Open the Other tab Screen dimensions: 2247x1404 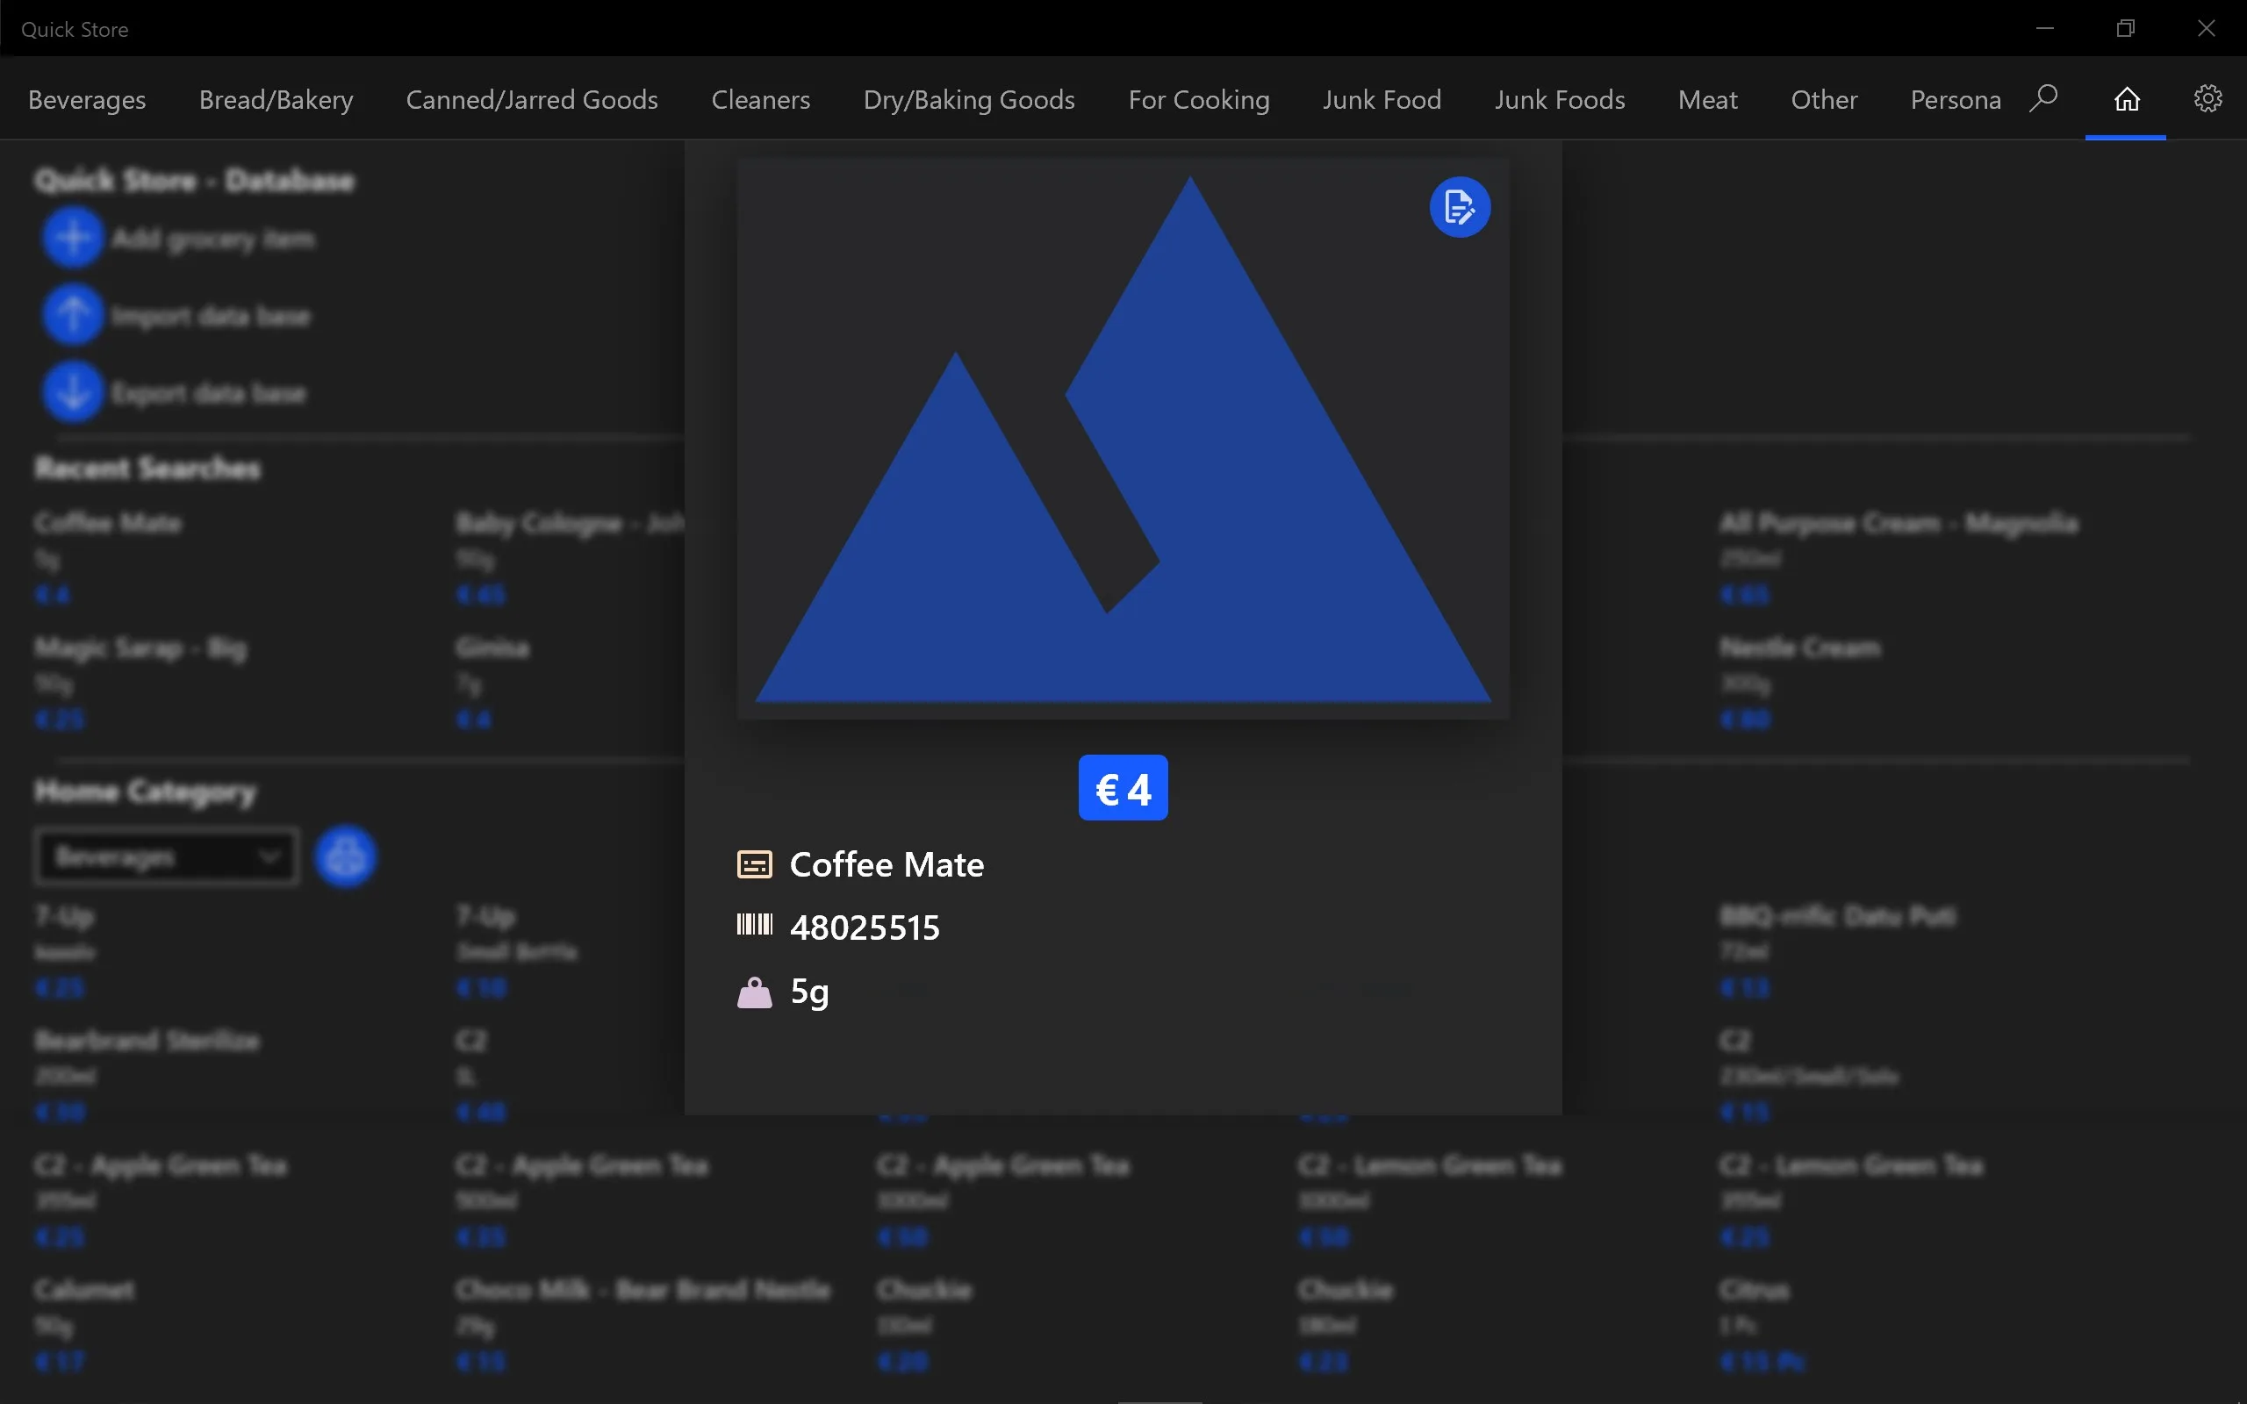[x=1824, y=99]
